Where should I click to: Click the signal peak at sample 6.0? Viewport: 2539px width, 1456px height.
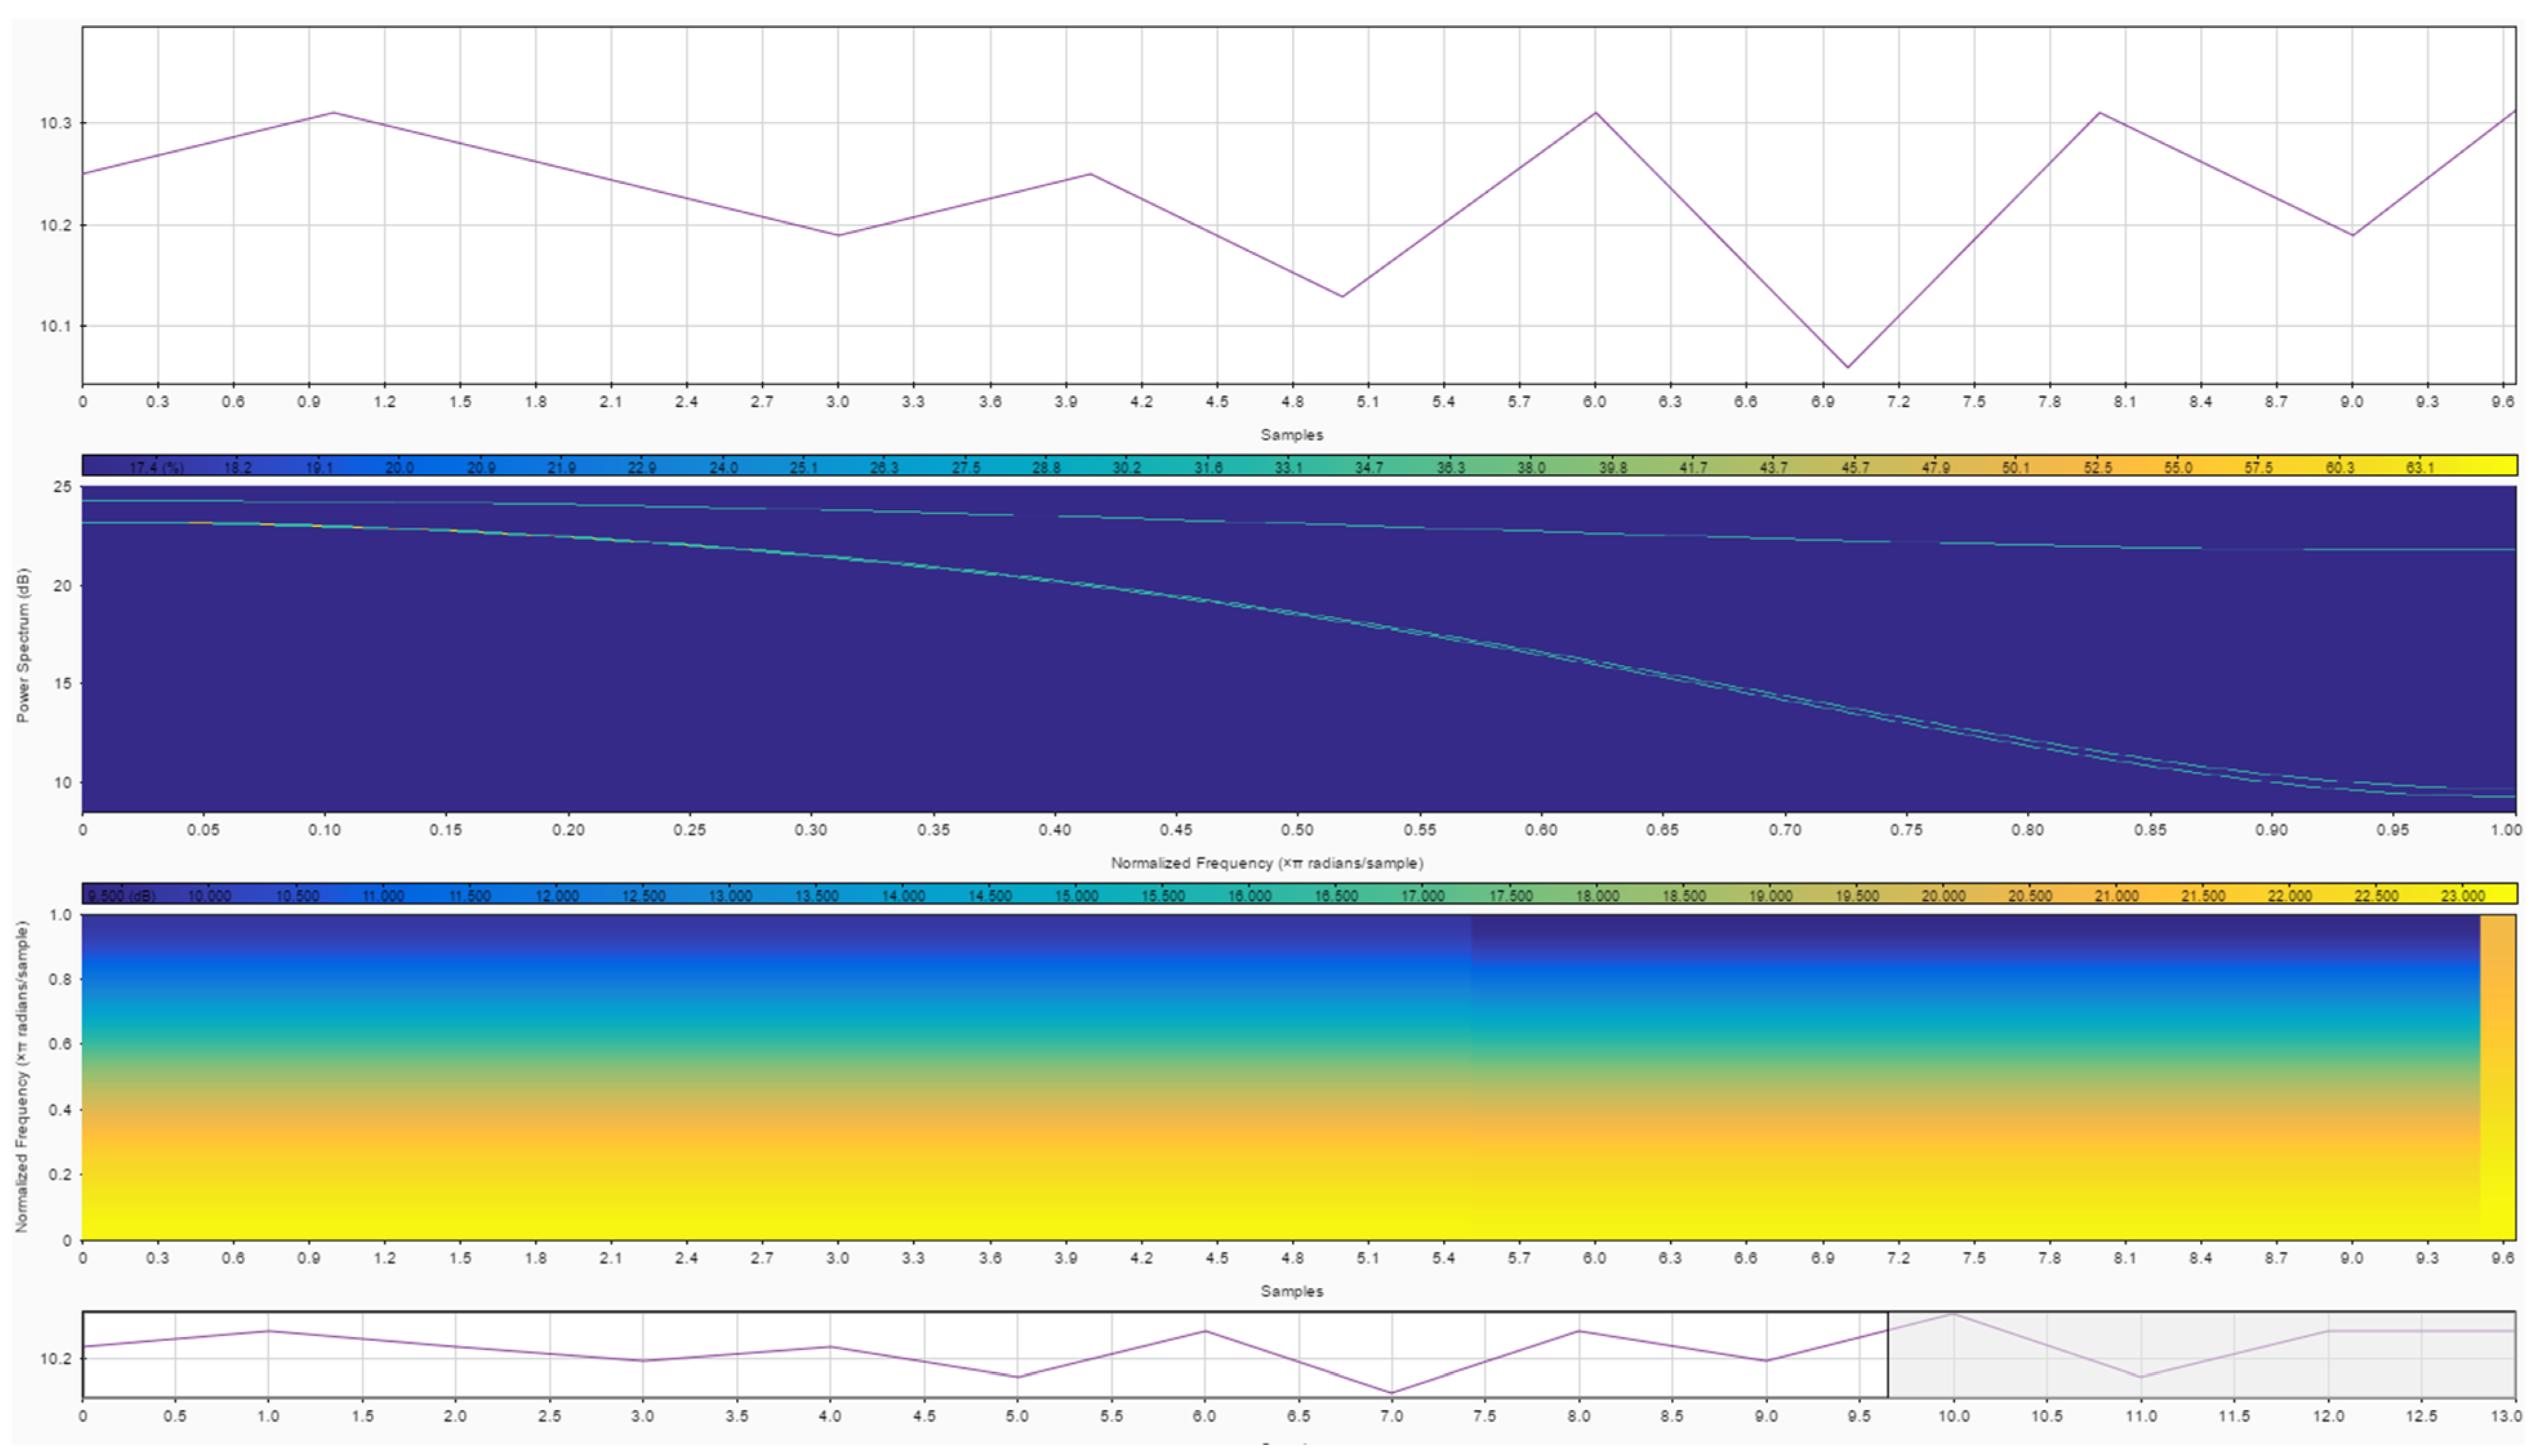point(1595,113)
